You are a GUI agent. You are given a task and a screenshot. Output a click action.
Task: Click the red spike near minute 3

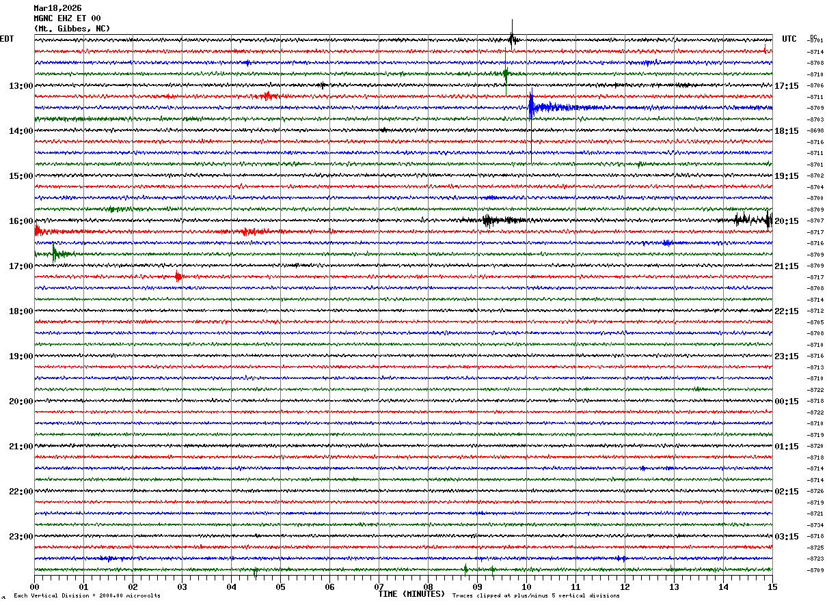coord(178,277)
